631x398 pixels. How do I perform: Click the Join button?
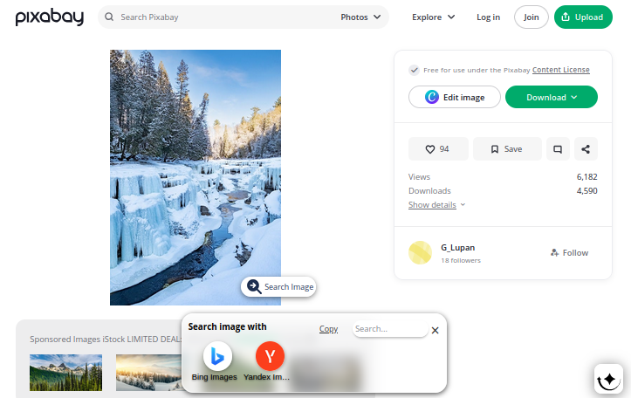531,17
